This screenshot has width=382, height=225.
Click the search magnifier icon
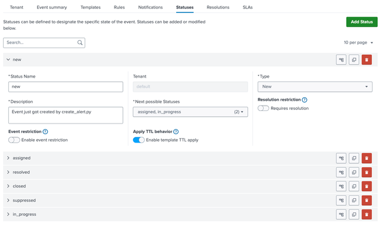(x=80, y=42)
